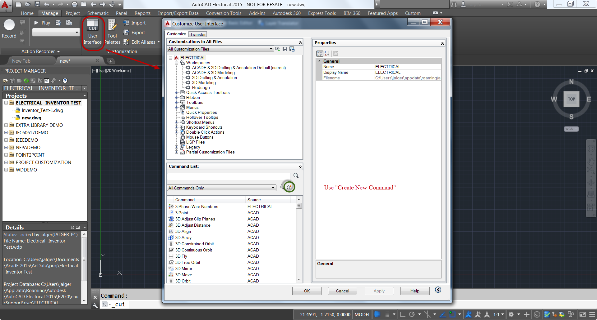Expand the Ribbon tree node

[x=176, y=97]
